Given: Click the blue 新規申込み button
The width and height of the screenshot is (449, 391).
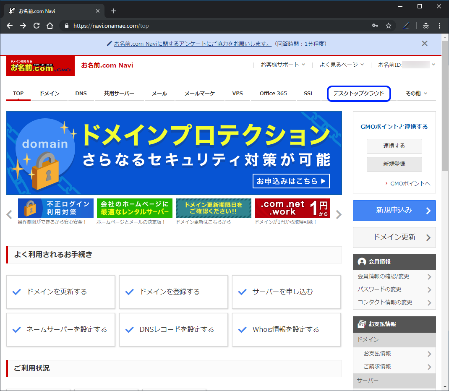Looking at the screenshot, I should pyautogui.click(x=394, y=211).
